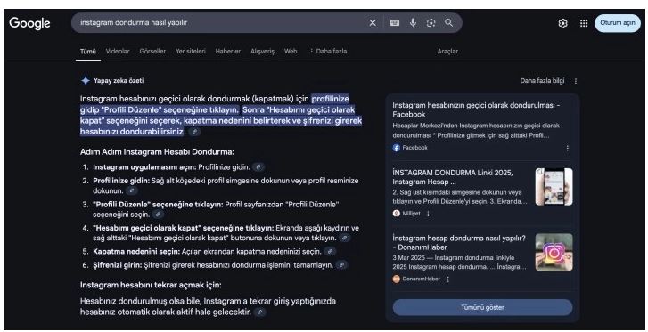Screen dimensions: 648x332
Task: Switch to the Görseller tab
Action: (152, 52)
